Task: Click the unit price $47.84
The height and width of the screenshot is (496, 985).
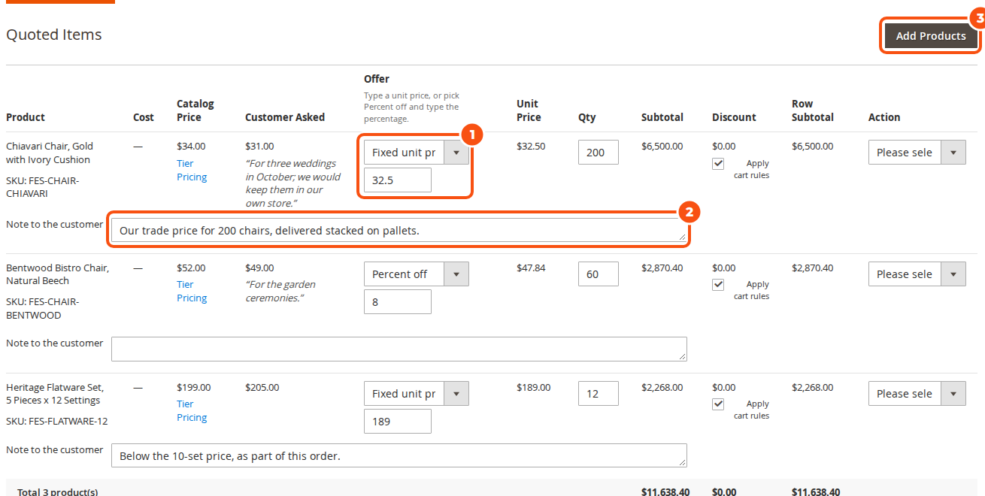Action: [531, 268]
